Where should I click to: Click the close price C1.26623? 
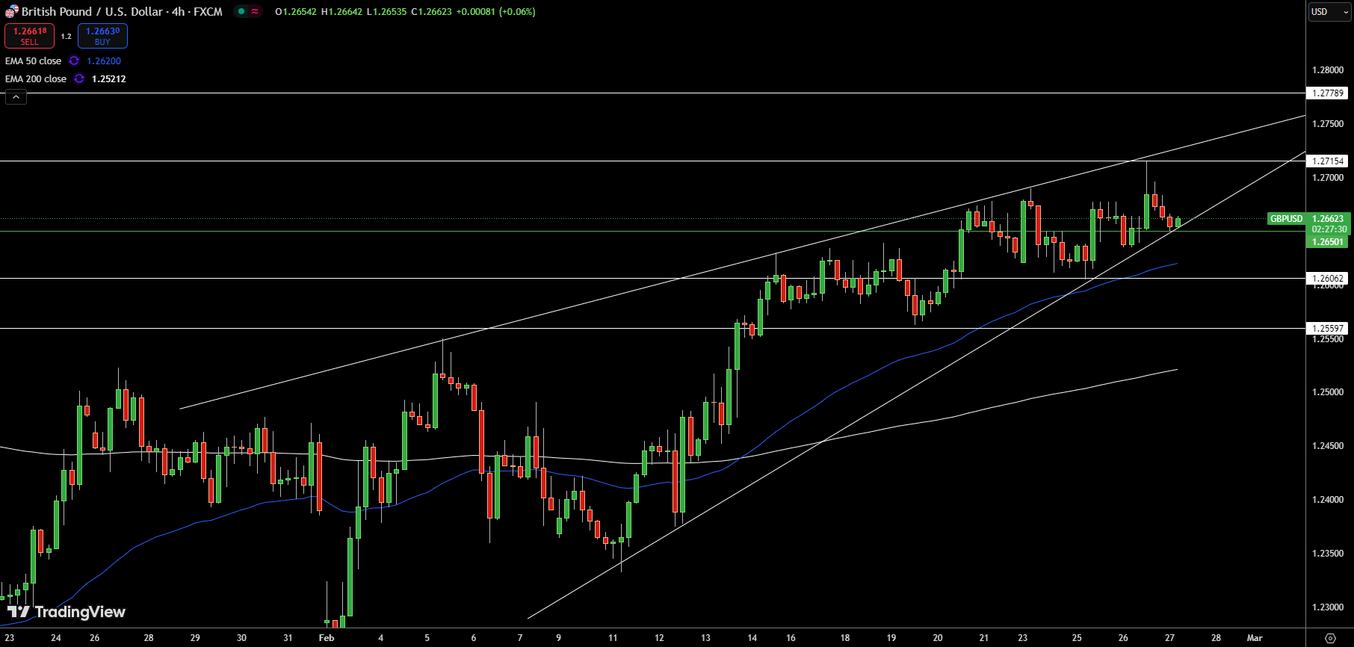[431, 11]
